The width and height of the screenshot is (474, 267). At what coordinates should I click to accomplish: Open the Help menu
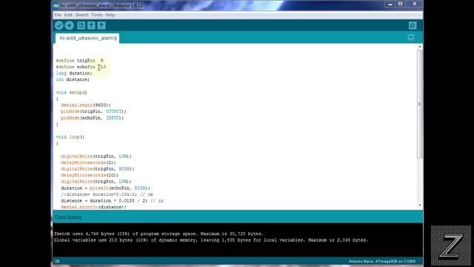click(110, 15)
